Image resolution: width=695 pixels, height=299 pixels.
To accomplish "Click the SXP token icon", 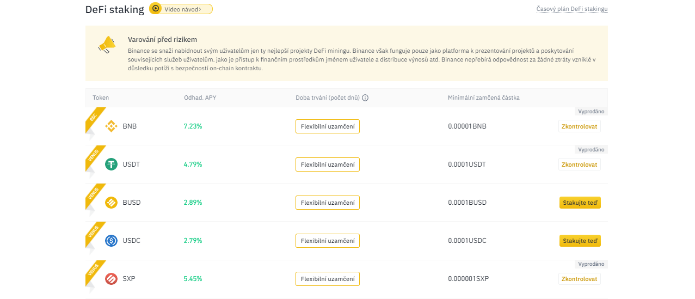I will tap(111, 279).
